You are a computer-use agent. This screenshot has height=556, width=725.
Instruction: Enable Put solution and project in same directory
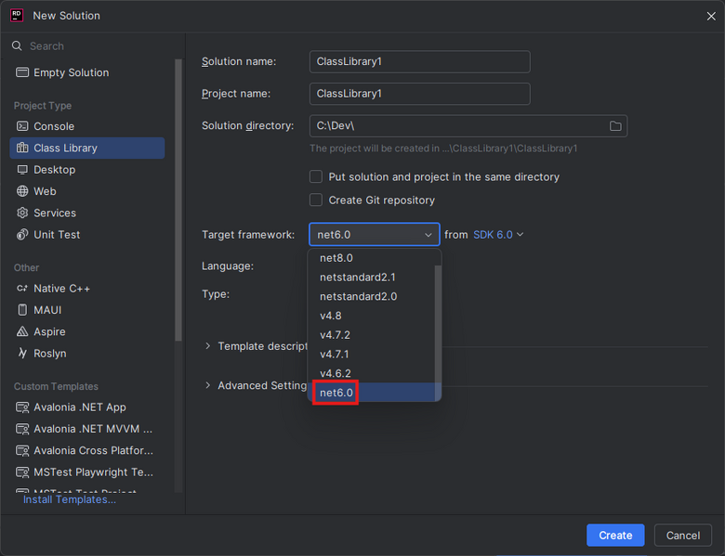[316, 176]
